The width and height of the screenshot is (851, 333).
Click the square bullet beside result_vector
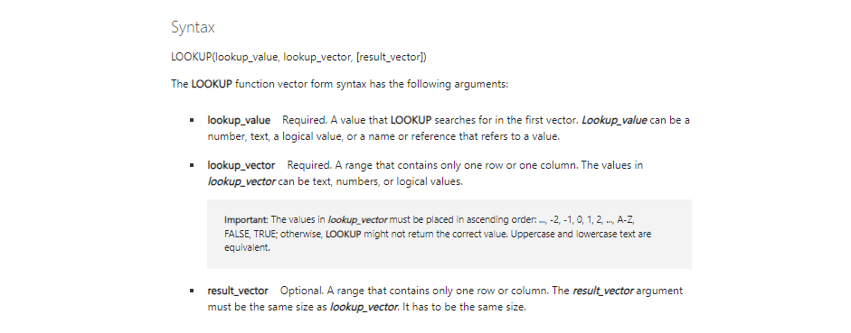click(192, 291)
